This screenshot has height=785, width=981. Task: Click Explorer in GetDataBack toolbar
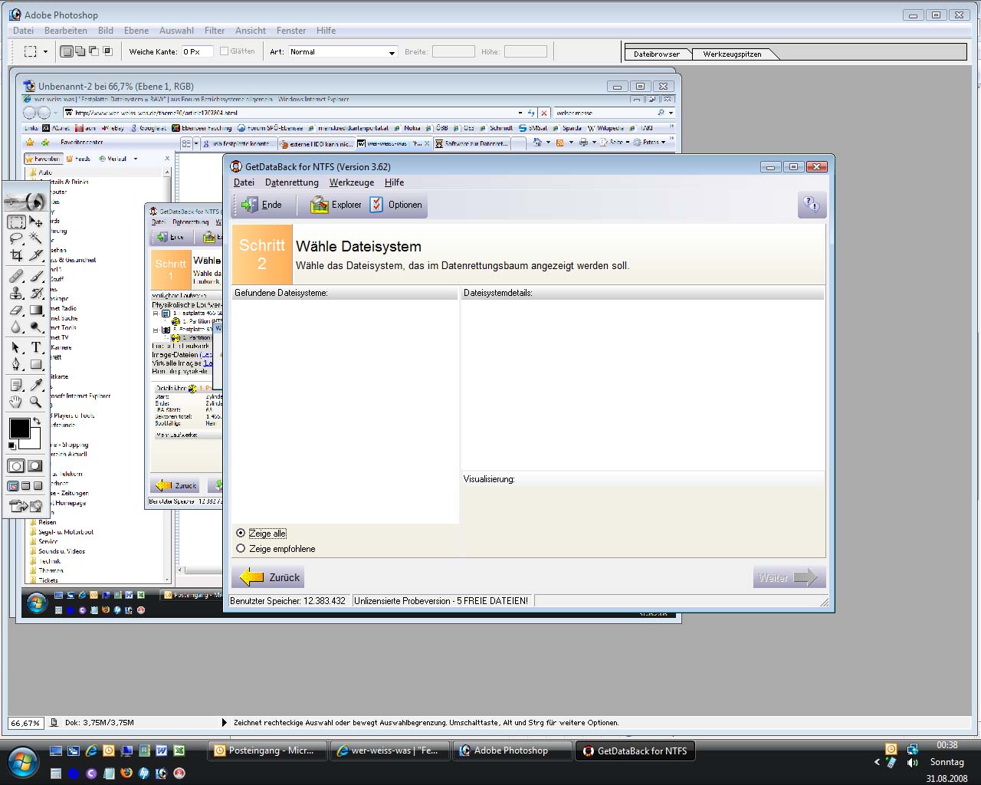336,205
